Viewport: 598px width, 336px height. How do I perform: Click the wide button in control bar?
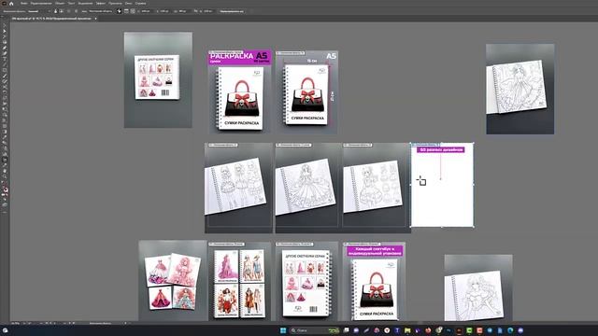[232, 11]
